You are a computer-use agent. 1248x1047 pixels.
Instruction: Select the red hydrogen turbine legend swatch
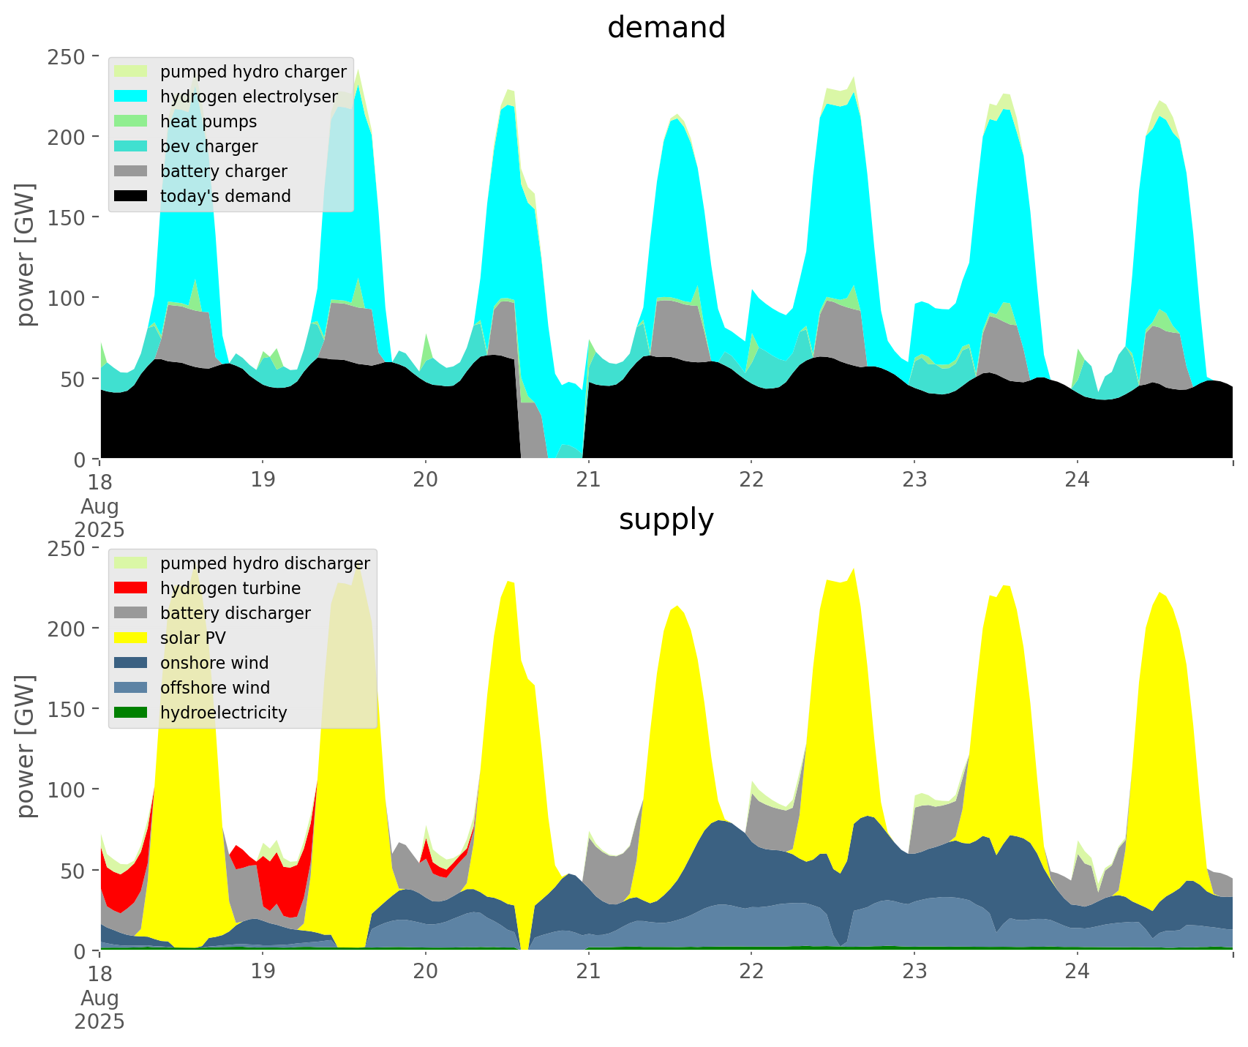[x=132, y=588]
